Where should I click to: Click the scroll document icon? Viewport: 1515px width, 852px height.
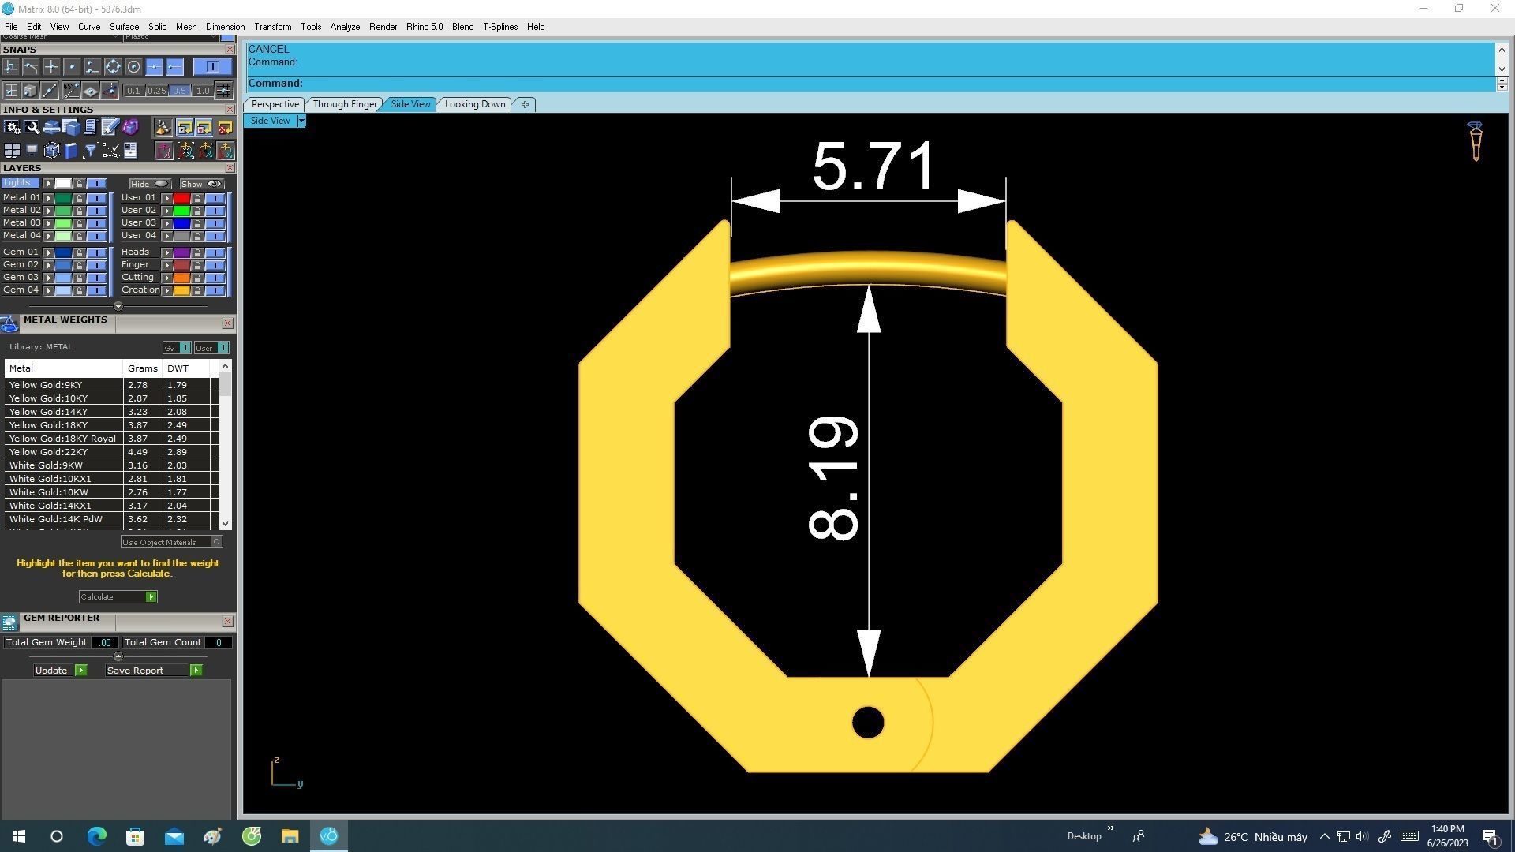pyautogui.click(x=90, y=127)
